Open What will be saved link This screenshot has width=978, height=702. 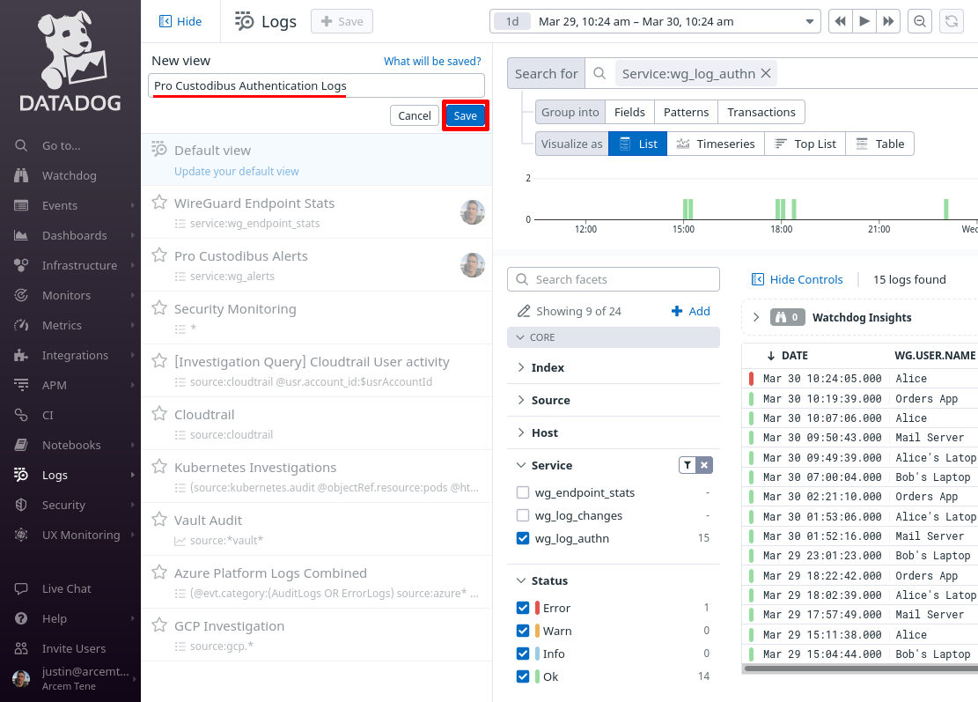432,61
